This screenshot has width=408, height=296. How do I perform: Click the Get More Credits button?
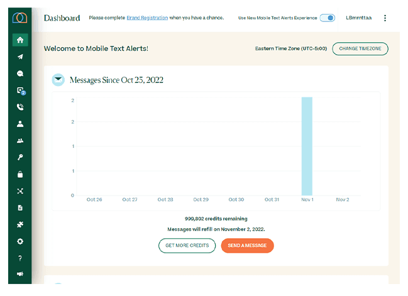click(x=187, y=246)
